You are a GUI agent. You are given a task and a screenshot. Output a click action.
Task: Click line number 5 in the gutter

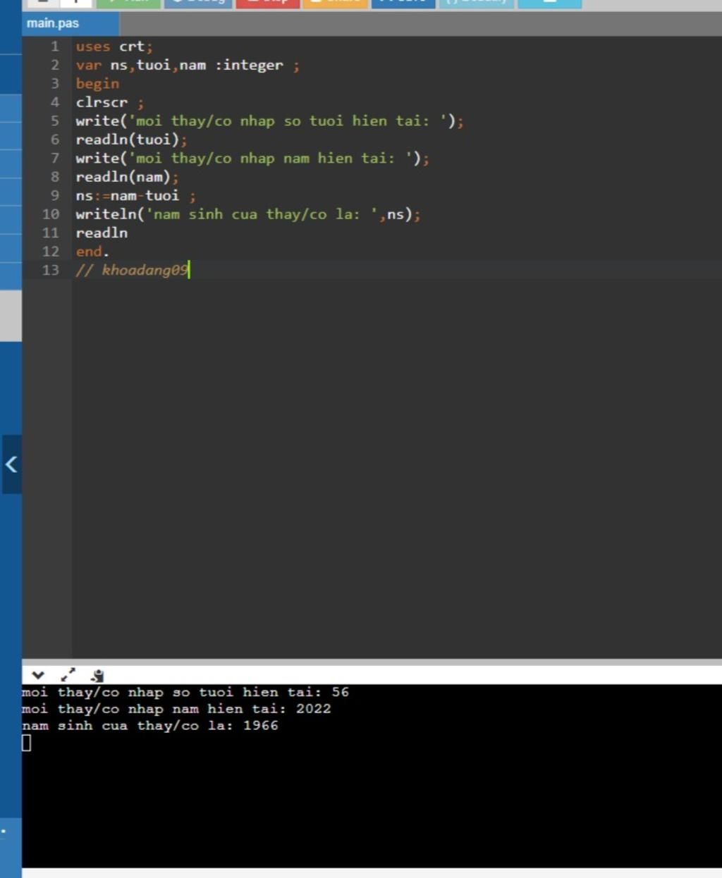pos(54,120)
